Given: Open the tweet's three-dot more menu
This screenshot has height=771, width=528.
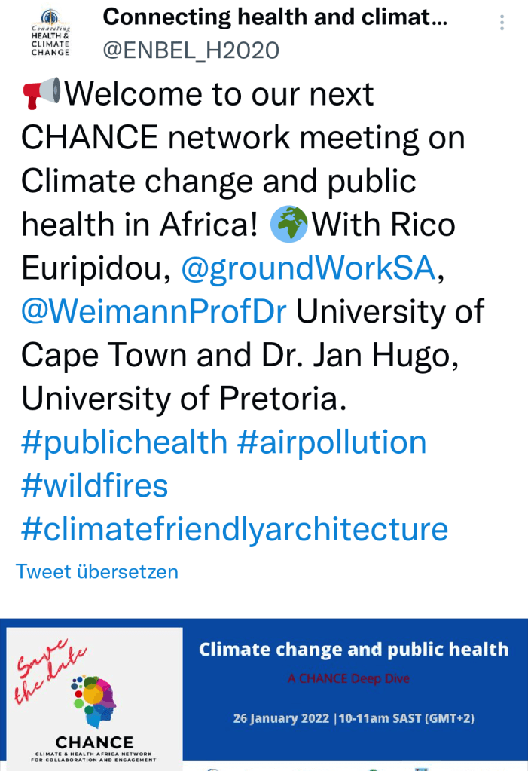Looking at the screenshot, I should coord(502,23).
